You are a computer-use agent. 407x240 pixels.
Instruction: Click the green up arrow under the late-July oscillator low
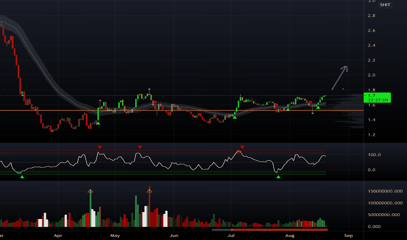tap(278, 177)
